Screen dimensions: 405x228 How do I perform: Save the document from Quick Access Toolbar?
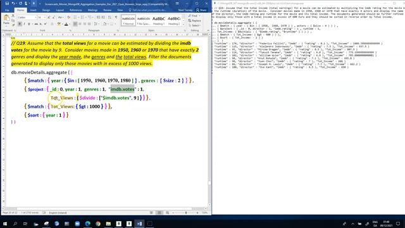(x=7, y=3)
